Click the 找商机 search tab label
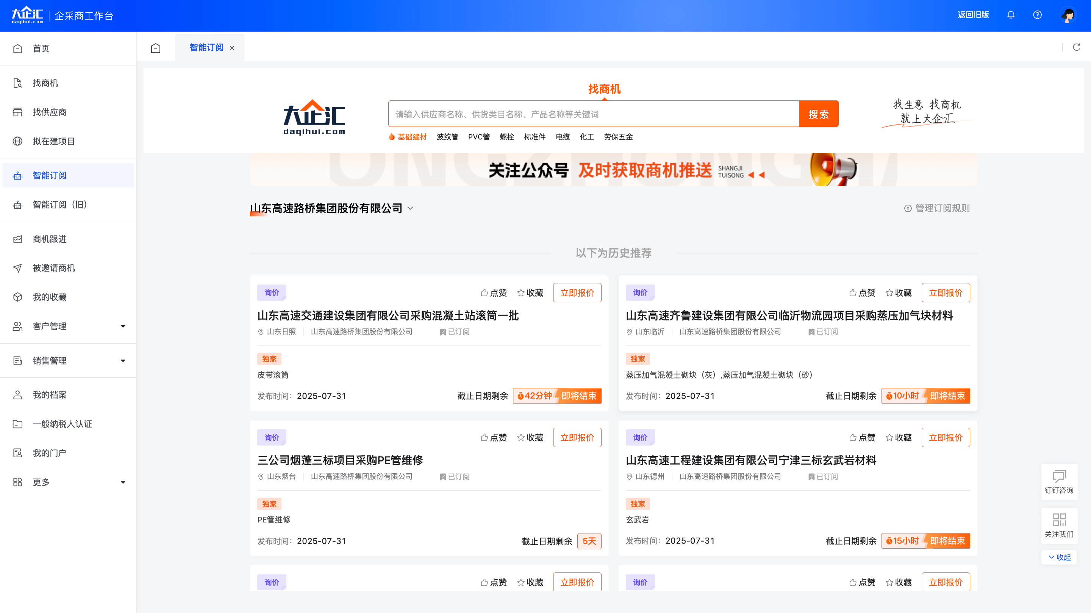Screen dimensions: 1091x613 pyautogui.click(x=604, y=89)
